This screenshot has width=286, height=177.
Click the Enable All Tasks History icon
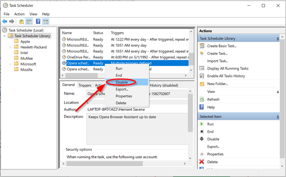tap(202, 76)
